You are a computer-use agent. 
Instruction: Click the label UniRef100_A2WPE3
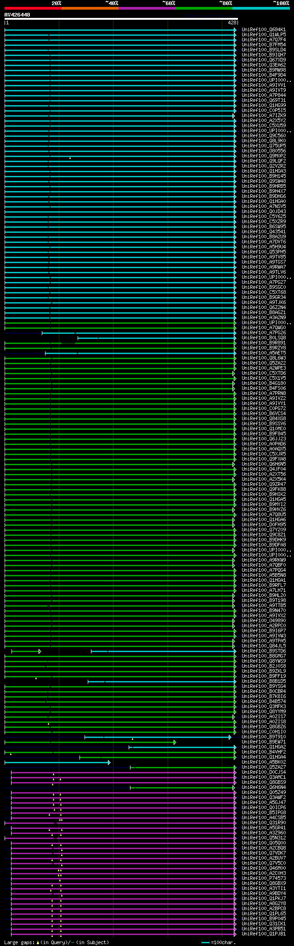point(264,368)
